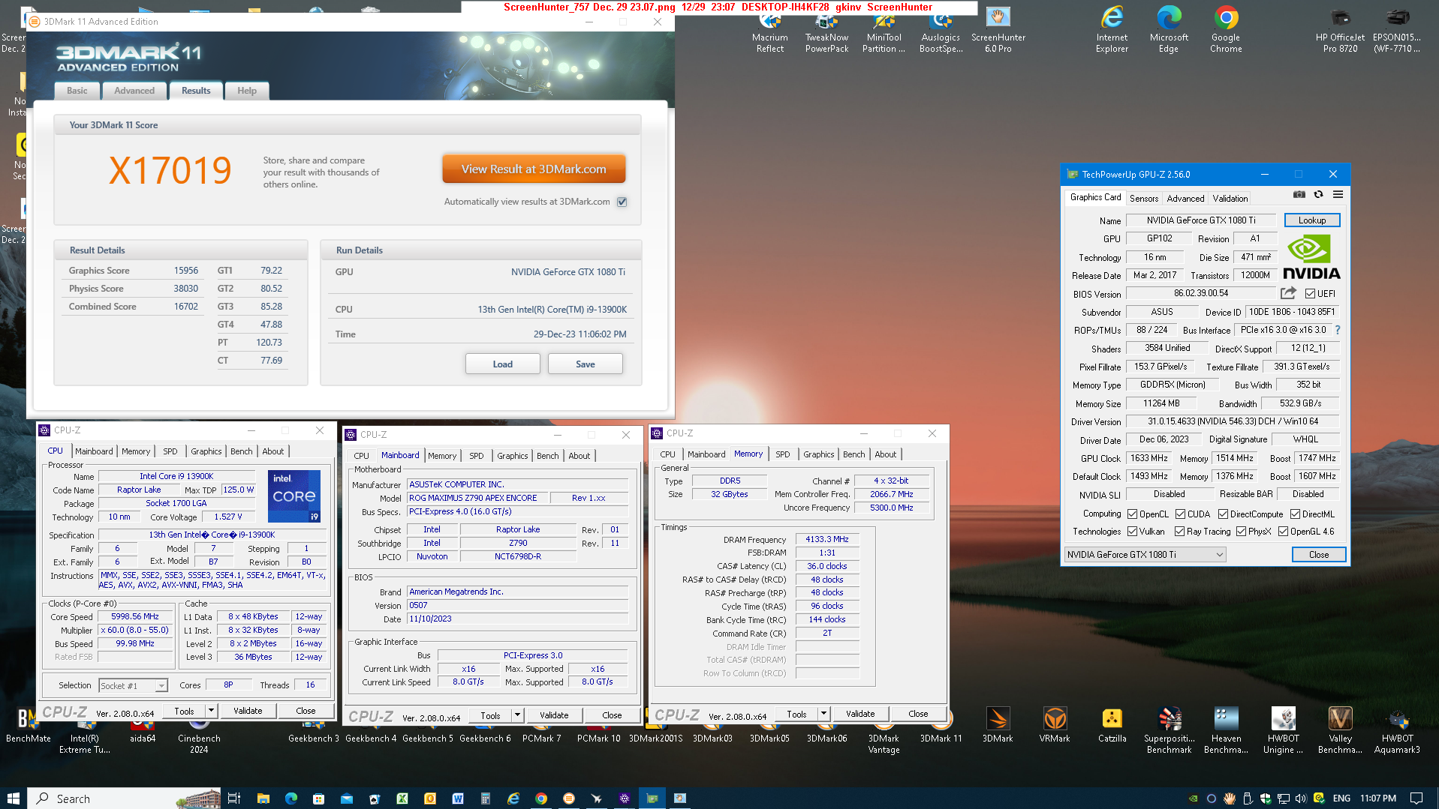Open the GPU-Z hamburger menu

click(1338, 195)
